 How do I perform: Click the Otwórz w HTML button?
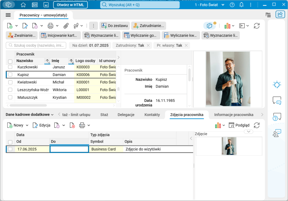[70, 5]
